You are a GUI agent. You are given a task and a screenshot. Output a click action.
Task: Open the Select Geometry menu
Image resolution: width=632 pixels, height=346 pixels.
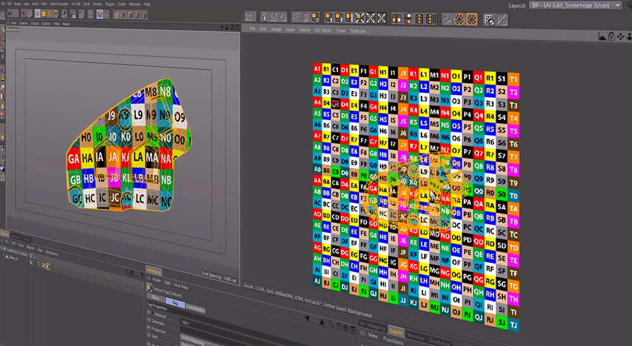click(x=59, y=4)
